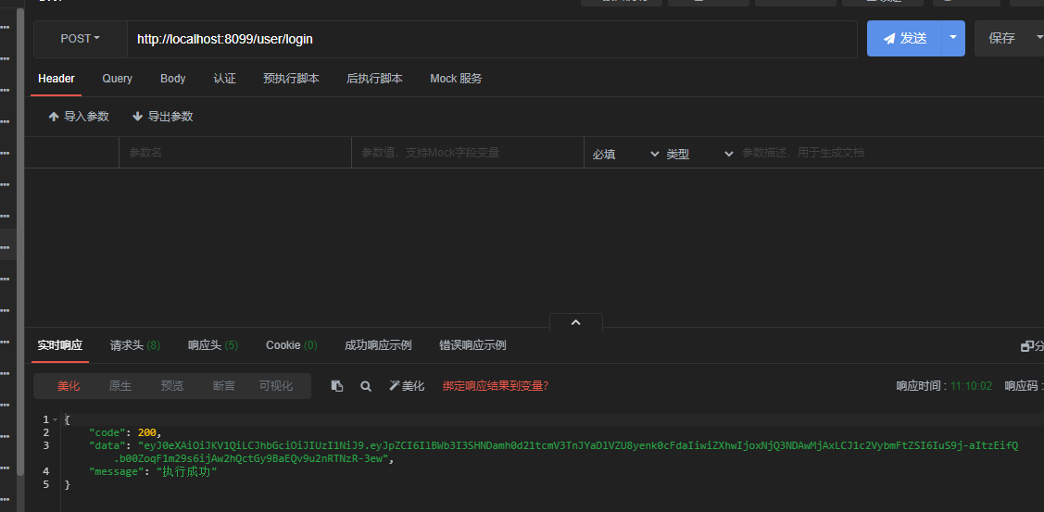
Task: Click the copy response icon
Action: 337,386
